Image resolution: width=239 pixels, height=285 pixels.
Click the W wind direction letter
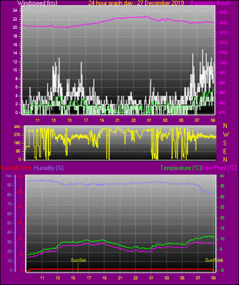[x=226, y=135]
